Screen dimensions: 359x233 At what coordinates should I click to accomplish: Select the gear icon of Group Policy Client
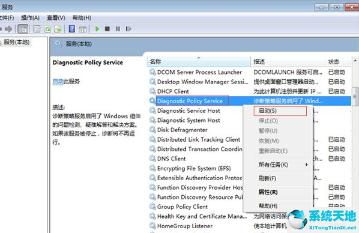152,207
